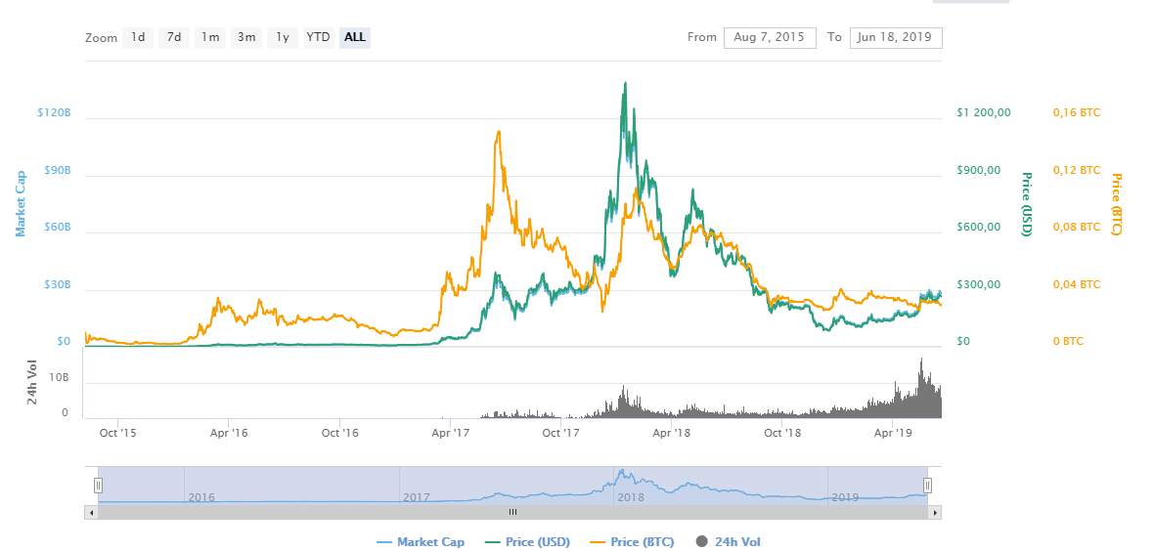Click the scrollbar left arrow
The width and height of the screenshot is (1154, 551).
[91, 512]
